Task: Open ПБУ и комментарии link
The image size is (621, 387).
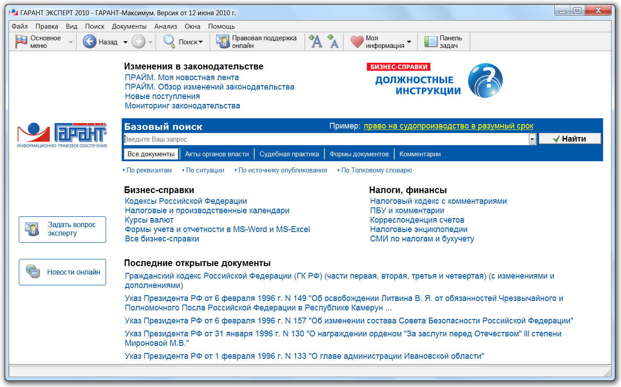Action: point(407,211)
